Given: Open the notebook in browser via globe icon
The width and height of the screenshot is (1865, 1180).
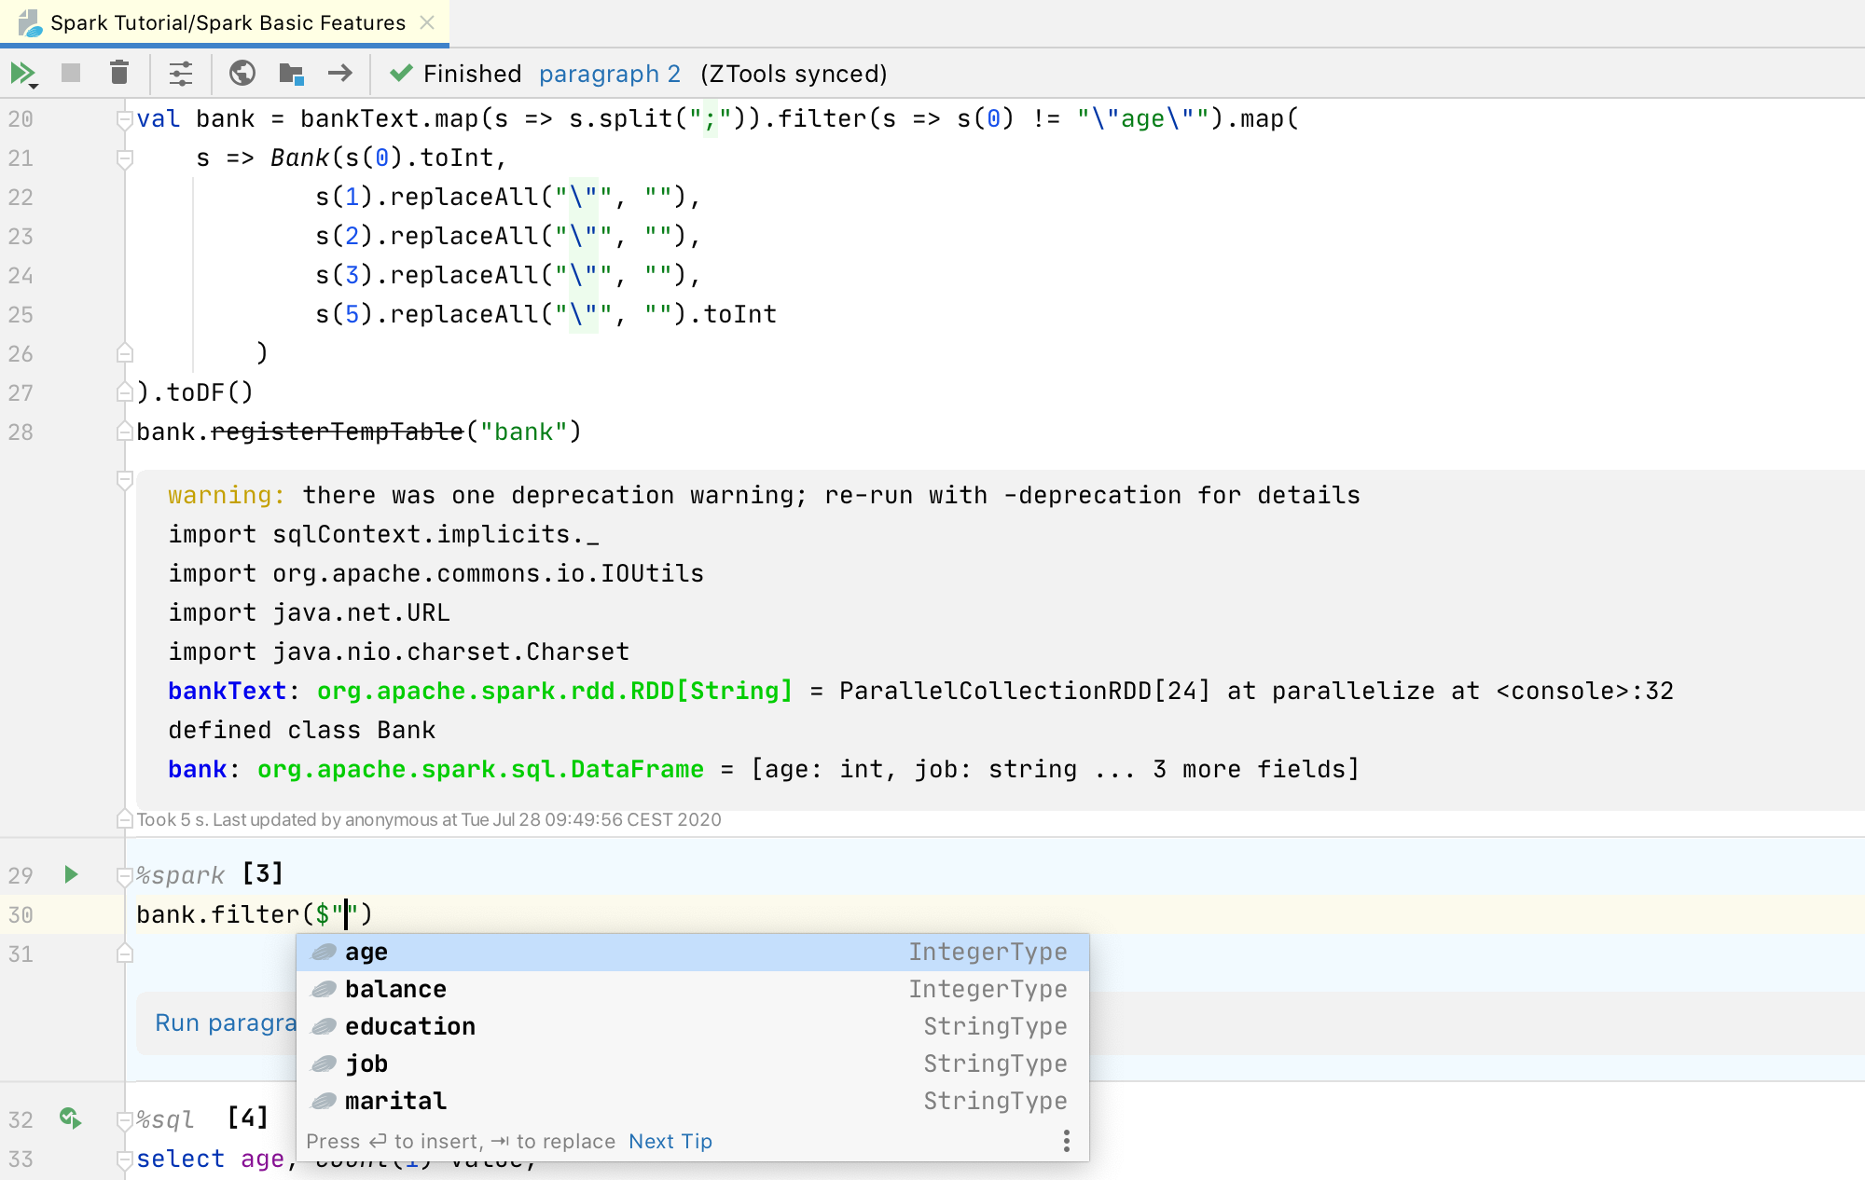Looking at the screenshot, I should [x=242, y=73].
